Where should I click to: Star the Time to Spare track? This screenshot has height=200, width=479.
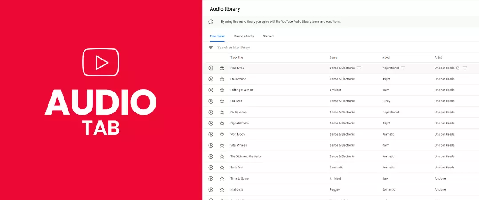(222, 179)
